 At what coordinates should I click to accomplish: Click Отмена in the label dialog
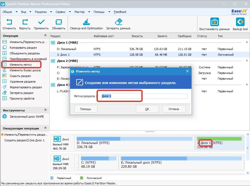pos(174,109)
